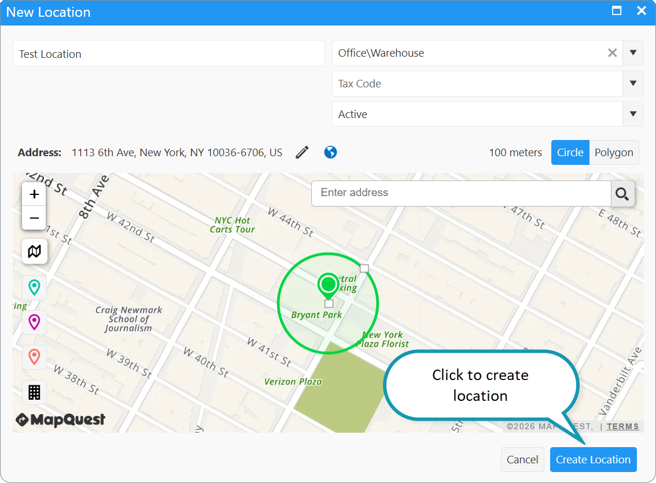Expand the Active status dropdown

coord(633,114)
